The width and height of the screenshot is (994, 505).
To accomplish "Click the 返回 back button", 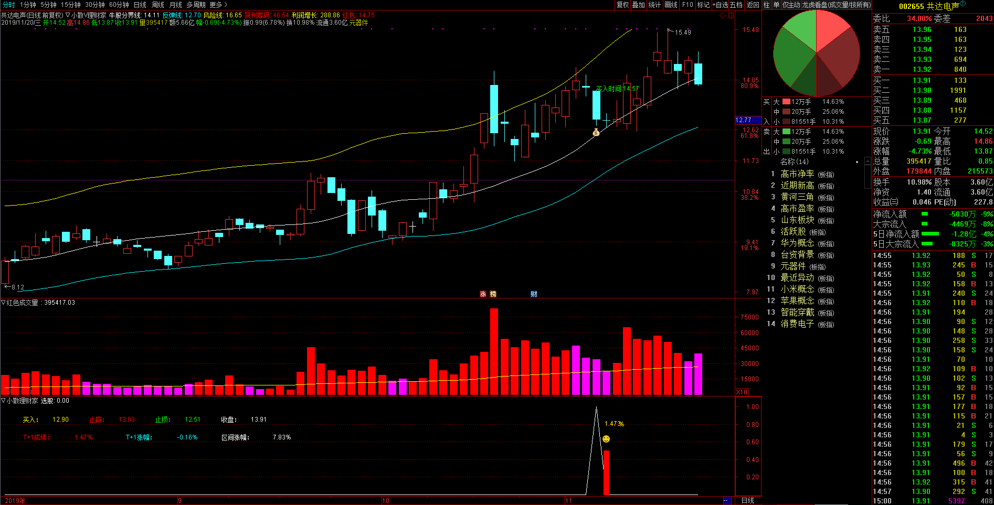I will tap(753, 5).
